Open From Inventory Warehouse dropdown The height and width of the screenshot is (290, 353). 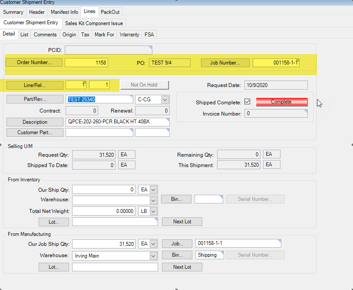tap(153, 200)
